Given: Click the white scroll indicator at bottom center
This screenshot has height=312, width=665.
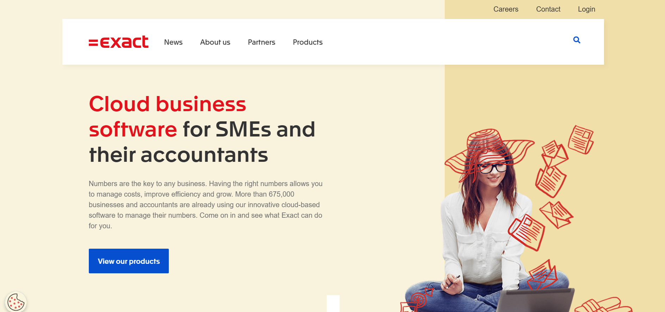Looking at the screenshot, I should click(333, 304).
